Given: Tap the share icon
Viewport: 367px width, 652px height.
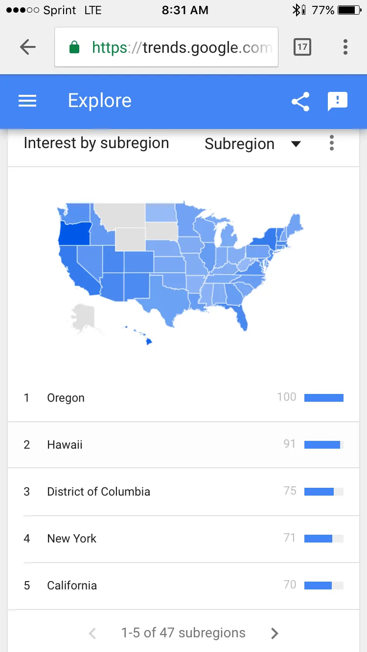Looking at the screenshot, I should [x=300, y=101].
